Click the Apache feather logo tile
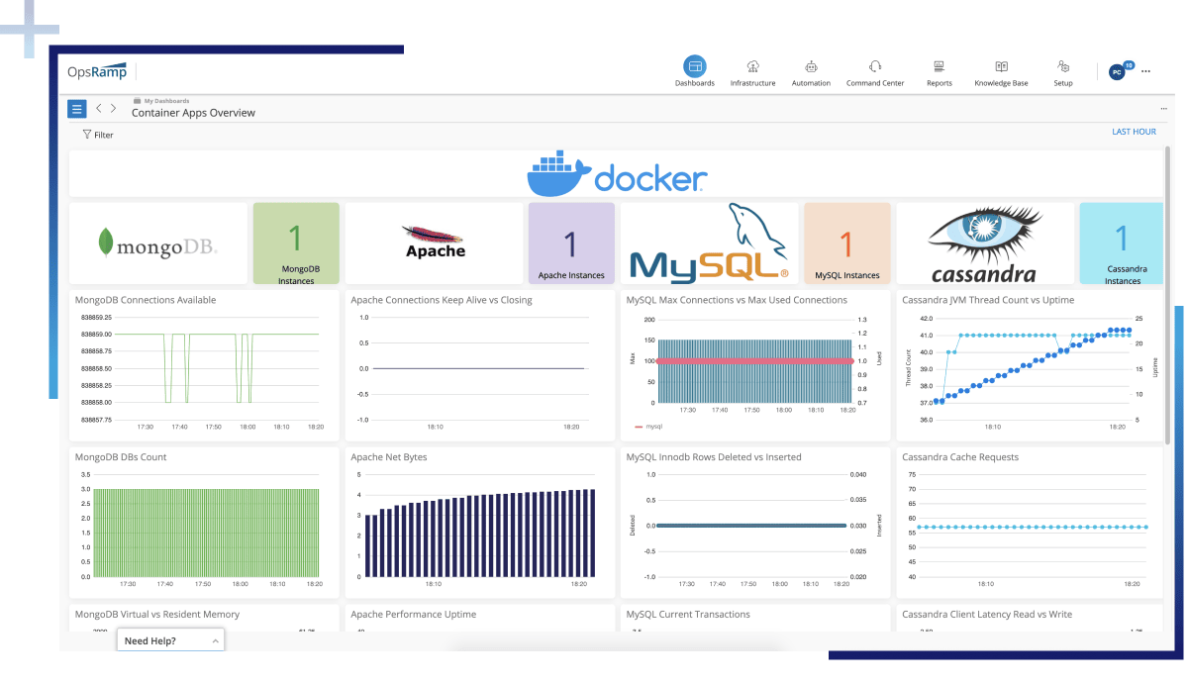This screenshot has height=683, width=1188. pos(434,244)
